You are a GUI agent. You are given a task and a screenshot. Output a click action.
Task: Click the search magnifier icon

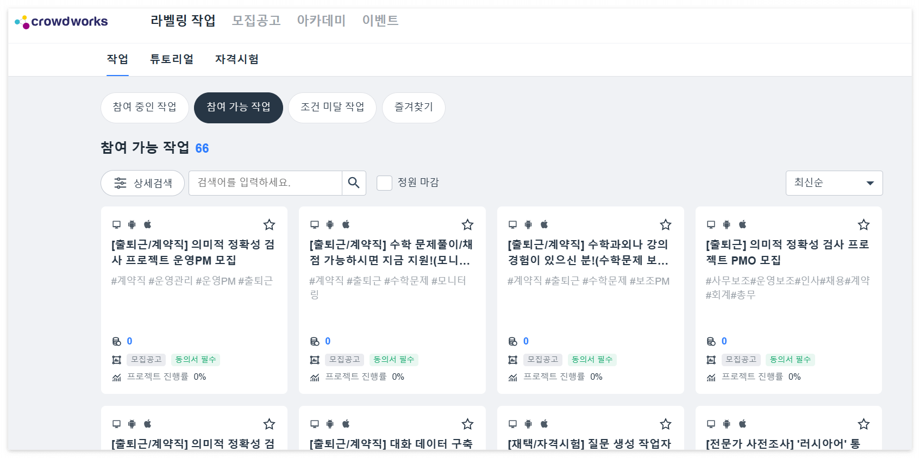point(354,183)
